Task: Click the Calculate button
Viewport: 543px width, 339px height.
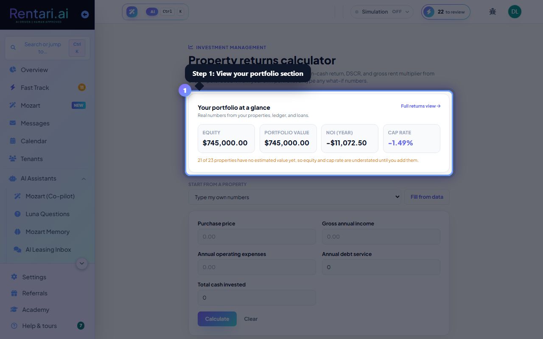Action: (217, 319)
